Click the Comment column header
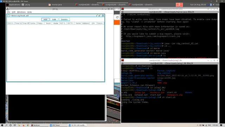The image size is (225, 127). click(x=100, y=23)
